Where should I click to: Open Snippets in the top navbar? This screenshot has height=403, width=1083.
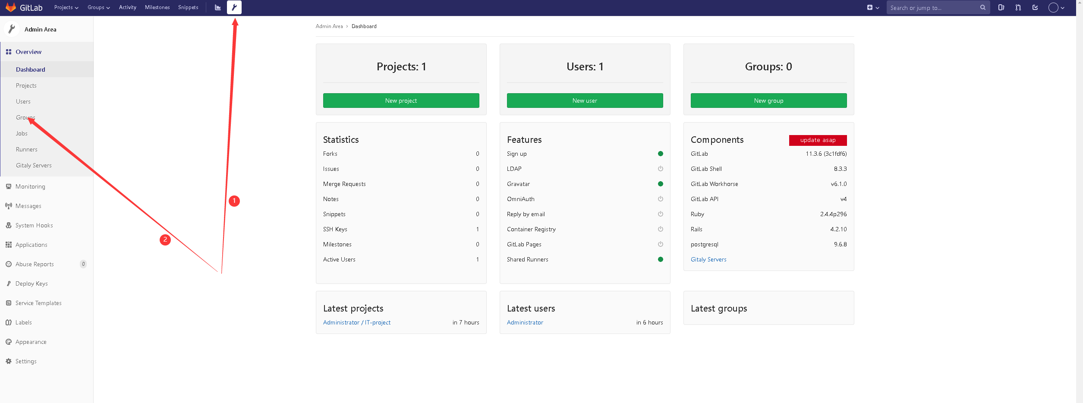(x=188, y=7)
